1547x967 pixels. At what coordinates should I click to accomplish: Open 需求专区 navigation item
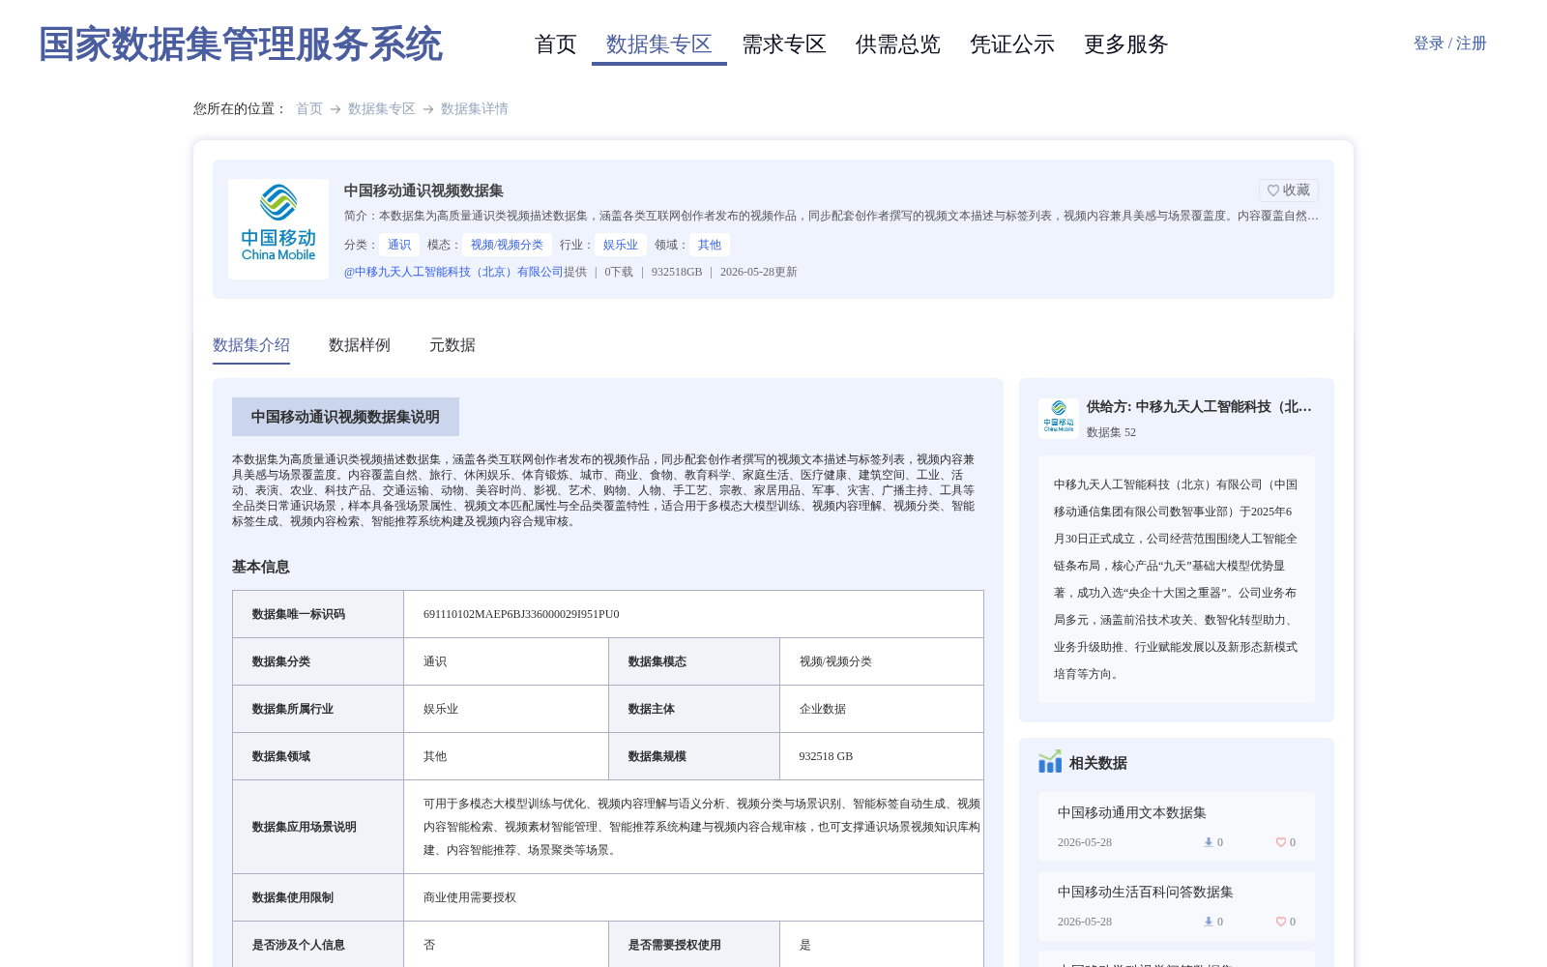[784, 44]
